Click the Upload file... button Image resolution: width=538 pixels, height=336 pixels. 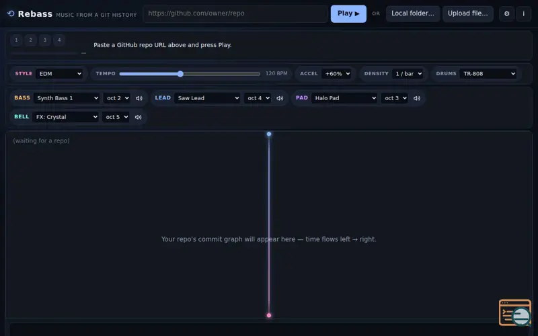tap(467, 13)
